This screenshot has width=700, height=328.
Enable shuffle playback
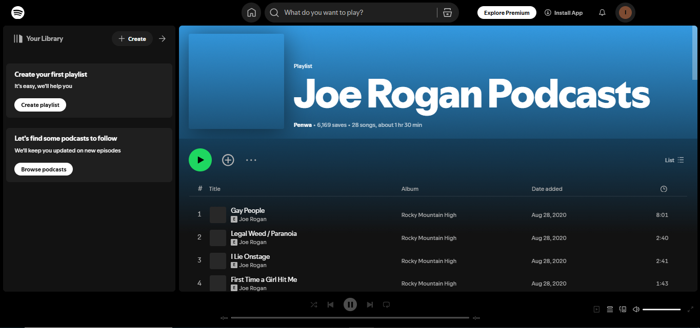pyautogui.click(x=314, y=304)
